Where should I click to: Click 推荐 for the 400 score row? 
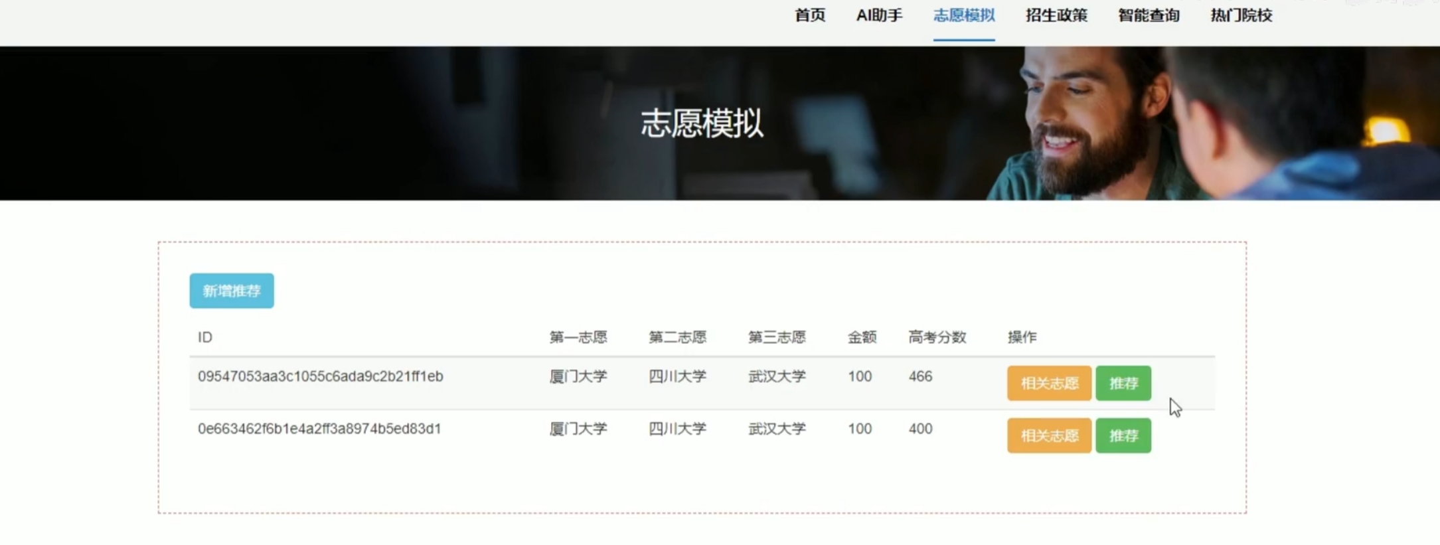click(1123, 435)
